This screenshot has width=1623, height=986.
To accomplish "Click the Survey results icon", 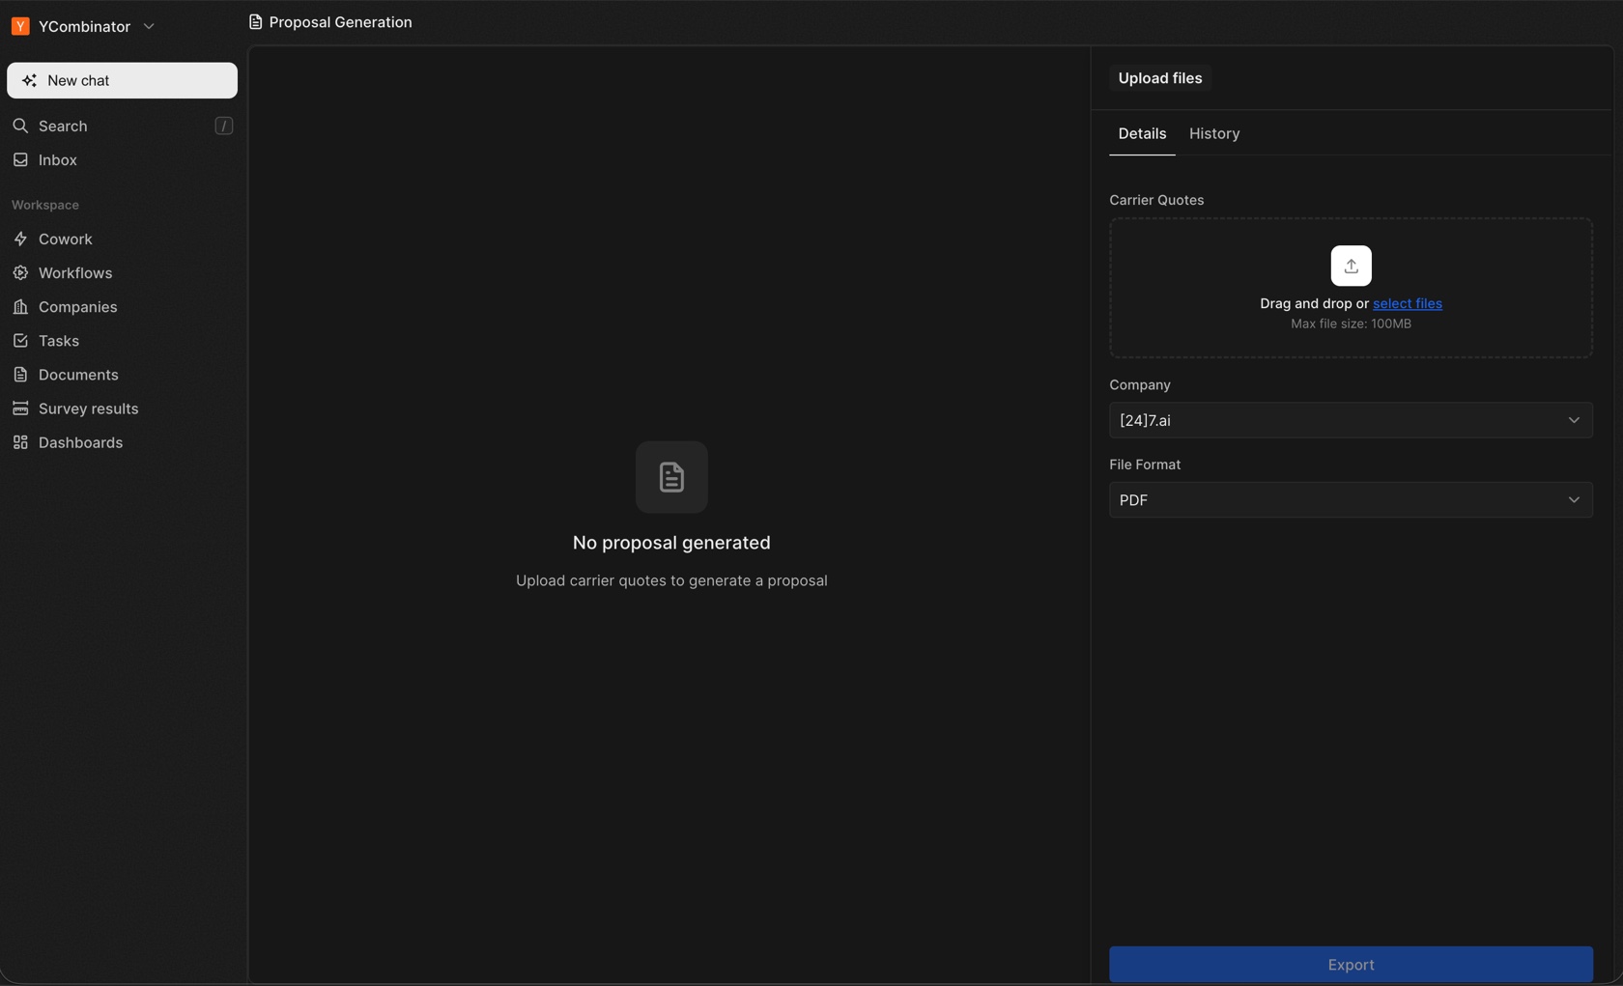I will (x=20, y=408).
